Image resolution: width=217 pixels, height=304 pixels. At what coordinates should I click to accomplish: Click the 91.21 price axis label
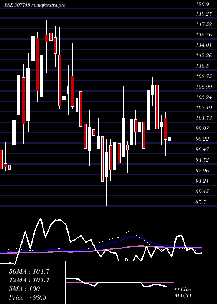pyautogui.click(x=202, y=181)
